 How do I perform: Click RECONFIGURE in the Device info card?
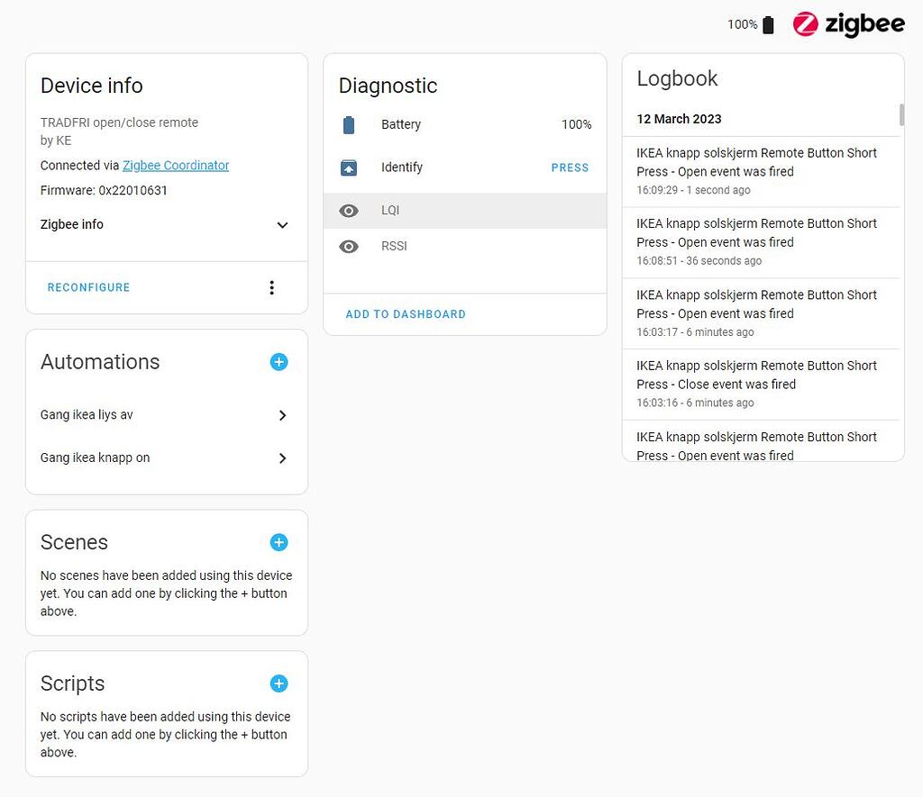(88, 287)
